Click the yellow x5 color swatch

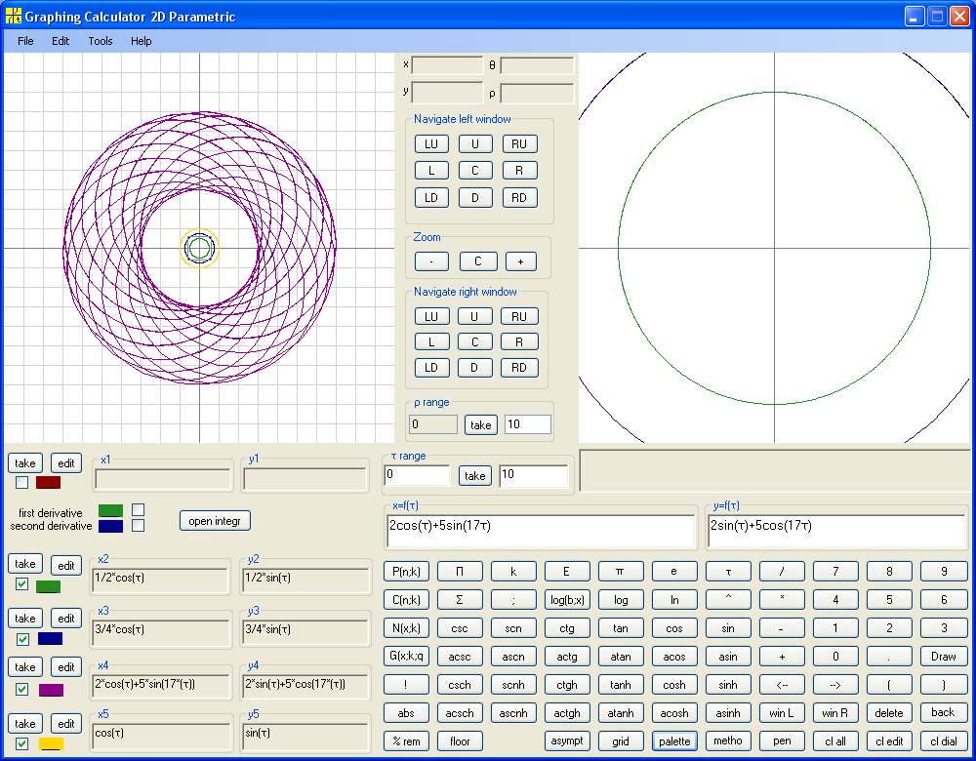[x=51, y=743]
